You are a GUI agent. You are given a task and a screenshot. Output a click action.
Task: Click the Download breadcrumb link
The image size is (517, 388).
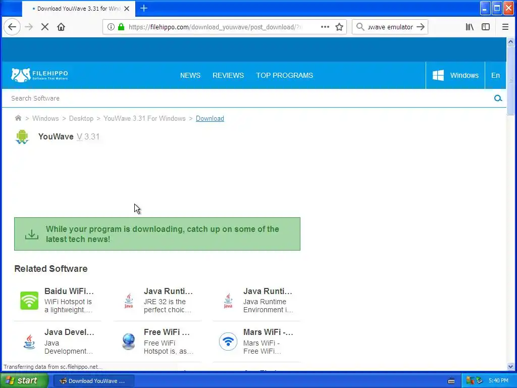point(210,118)
